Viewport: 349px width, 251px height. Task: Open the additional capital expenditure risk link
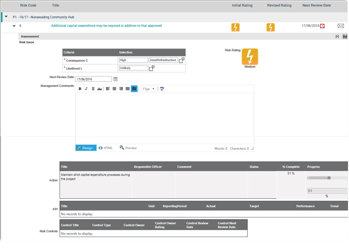[106, 26]
